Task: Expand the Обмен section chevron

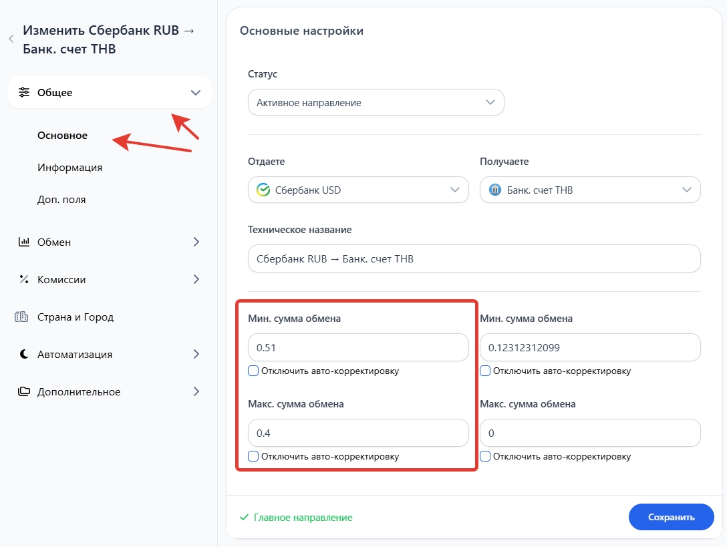Action: (196, 242)
